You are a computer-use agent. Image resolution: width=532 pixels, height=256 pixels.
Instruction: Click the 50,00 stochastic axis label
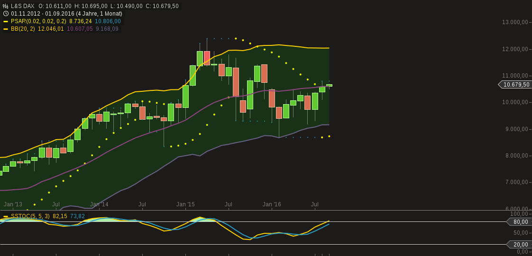(x=521, y=233)
